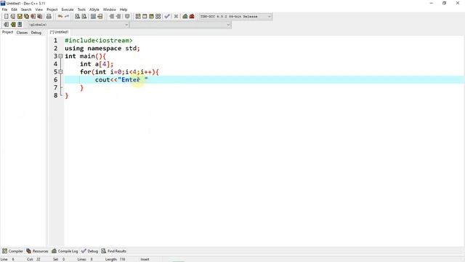Screen dimensions: 465x262
Task: Select the [*] Untitled1 editor tab
Action: click(59, 32)
